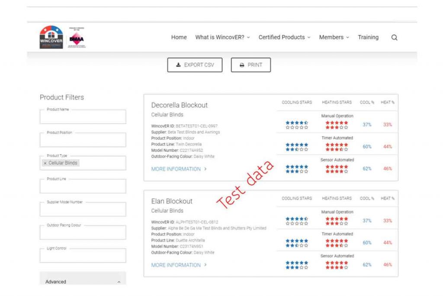Click Decorella WincovER ID BETATEST01-CEL-0997
The image size is (443, 296).
pos(197,126)
